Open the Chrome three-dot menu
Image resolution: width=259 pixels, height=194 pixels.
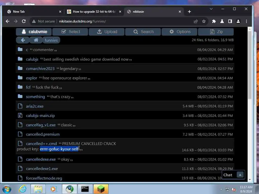(246, 21)
